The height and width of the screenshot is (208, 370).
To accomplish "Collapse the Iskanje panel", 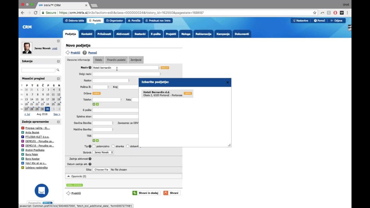I will pyautogui.click(x=58, y=61).
